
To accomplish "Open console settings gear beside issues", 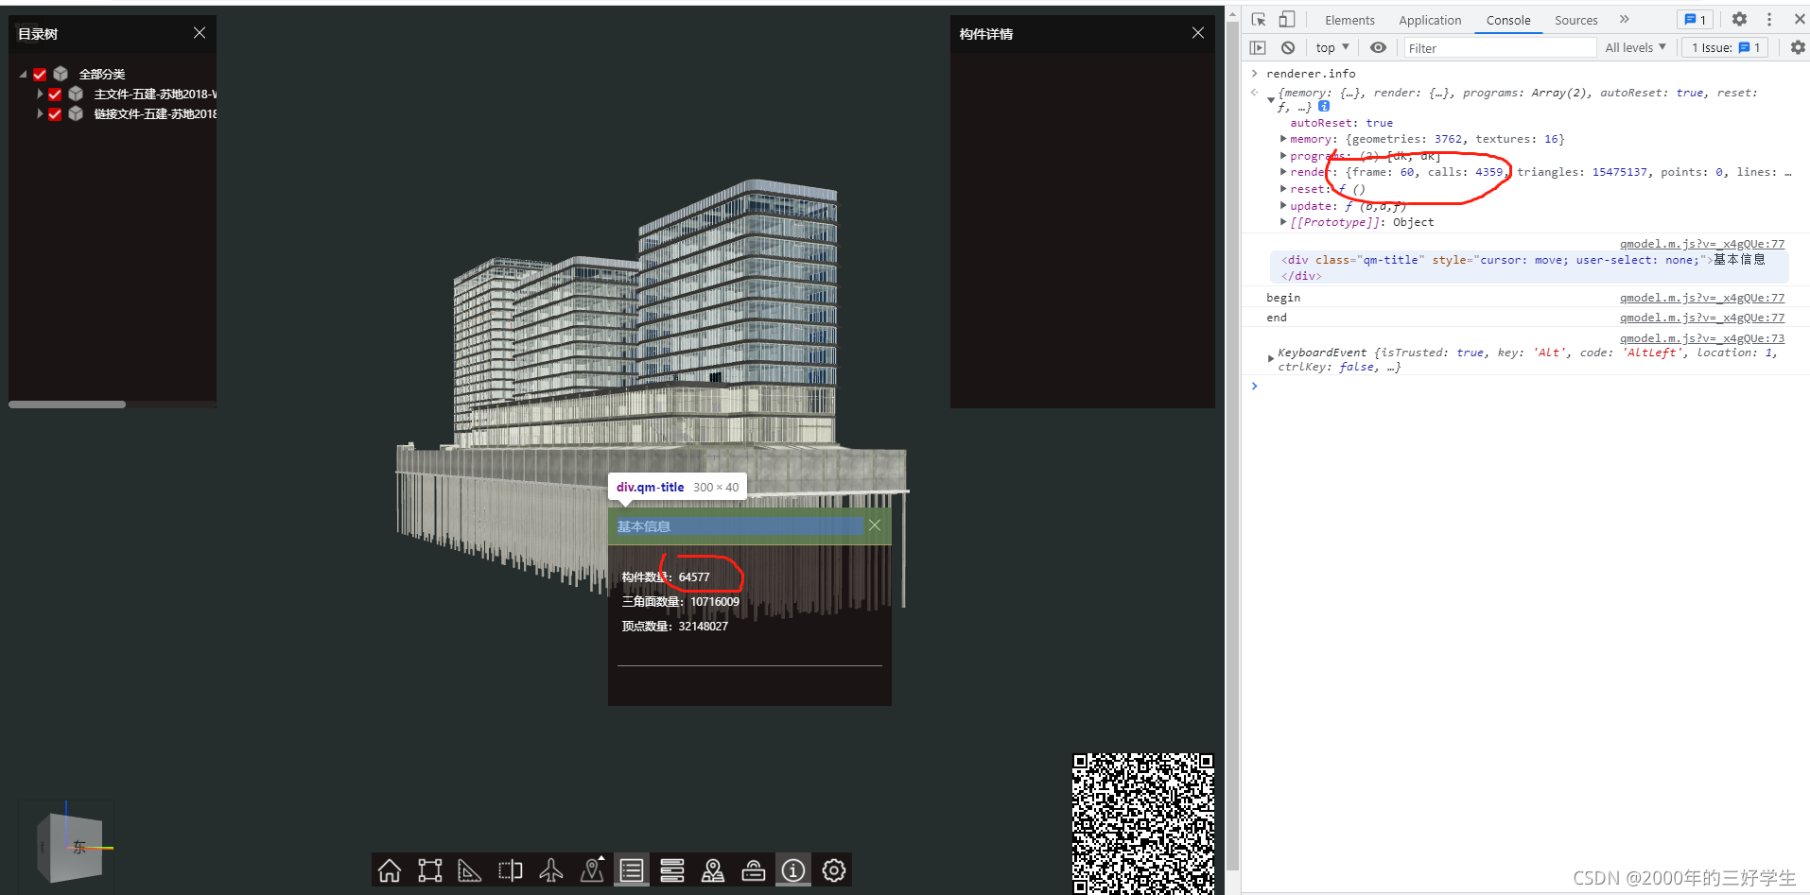I will tap(1798, 47).
